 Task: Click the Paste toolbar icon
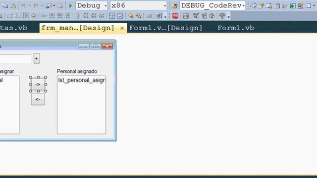point(13,5)
